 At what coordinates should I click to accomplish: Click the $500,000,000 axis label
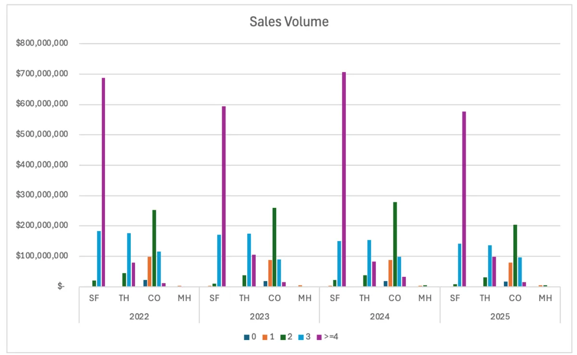point(42,135)
